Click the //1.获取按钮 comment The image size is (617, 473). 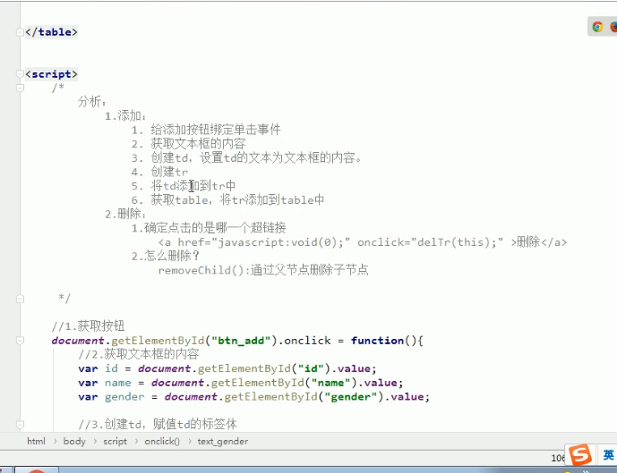pyautogui.click(x=88, y=326)
